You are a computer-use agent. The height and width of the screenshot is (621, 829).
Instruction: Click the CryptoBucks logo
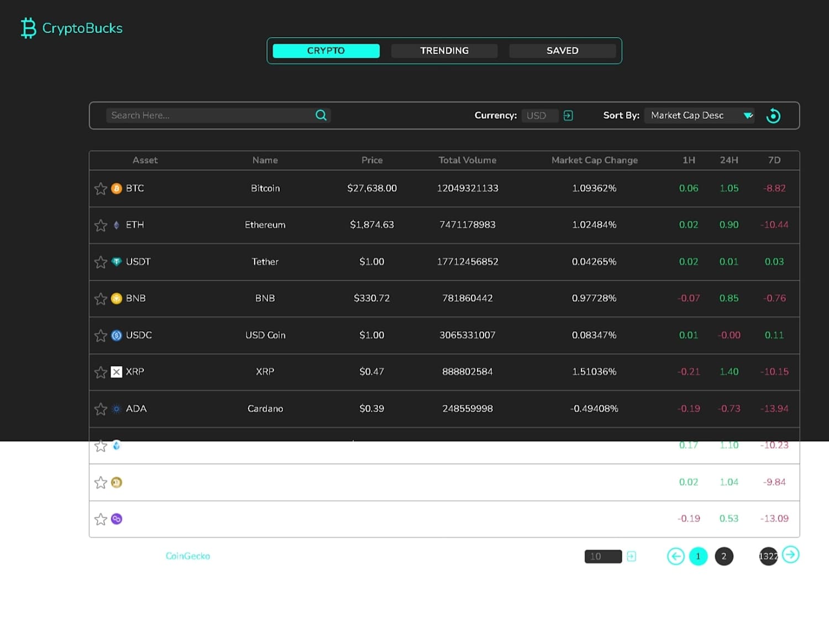pos(72,28)
